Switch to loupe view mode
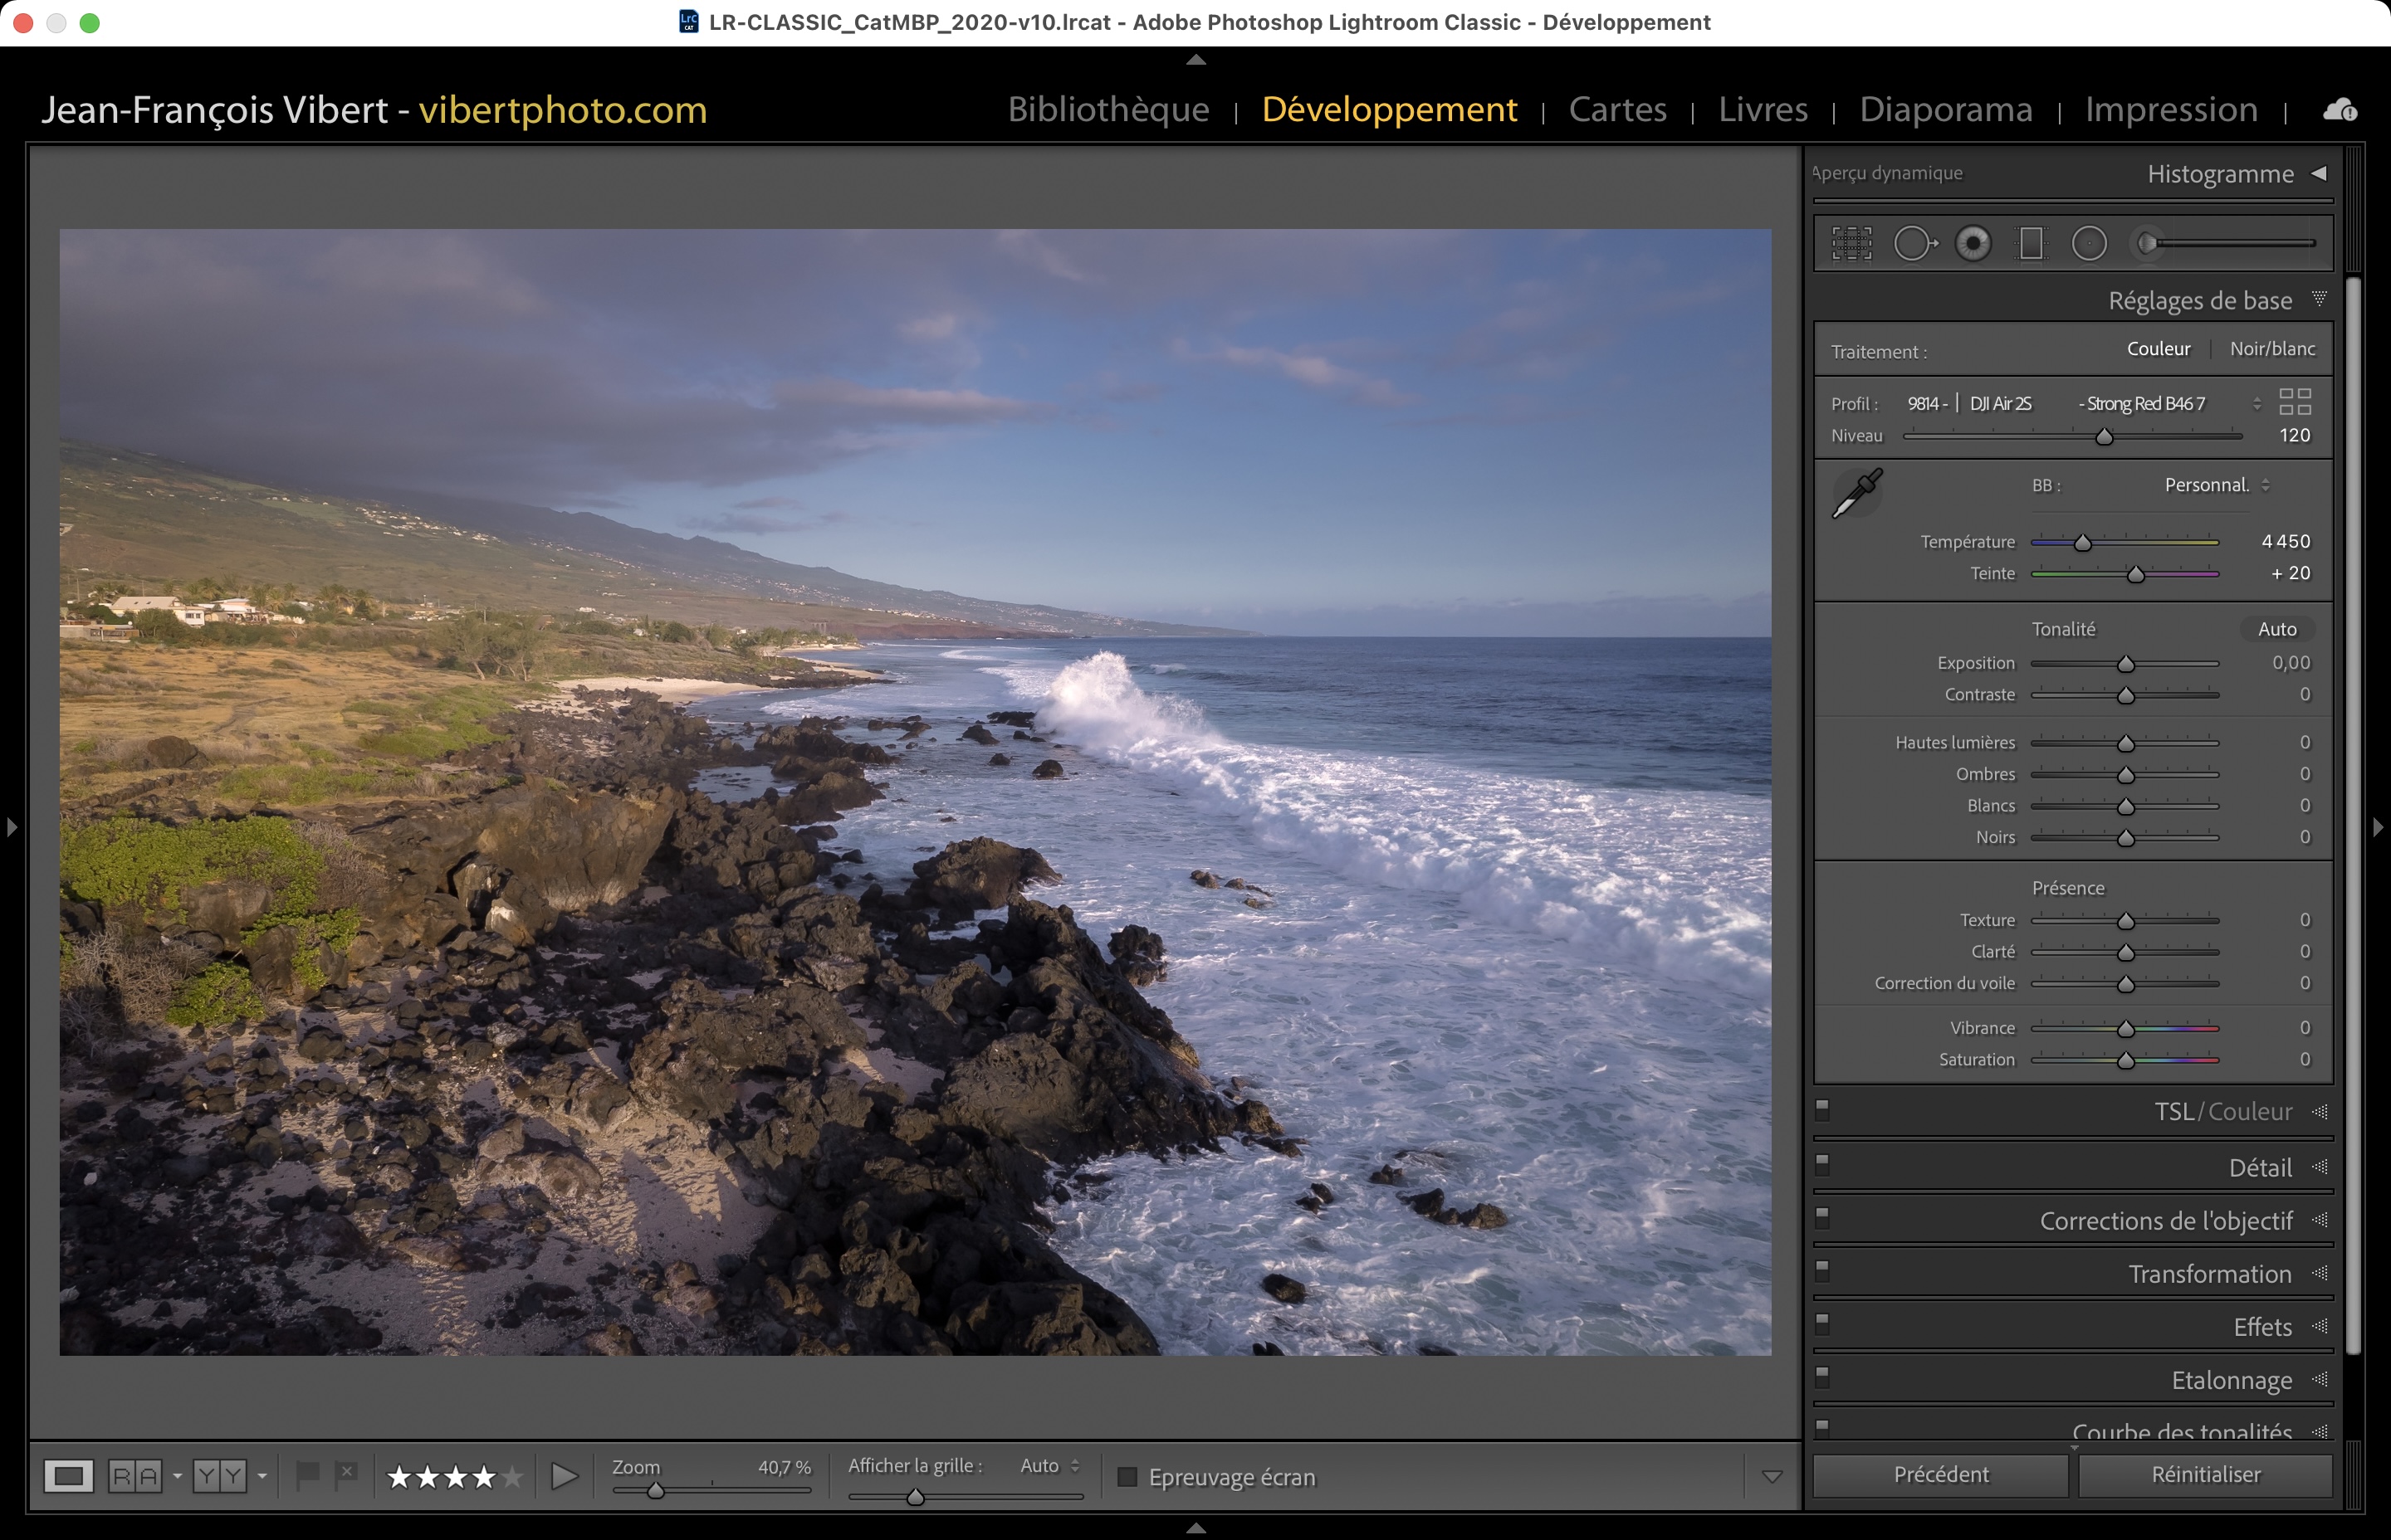 69,1476
